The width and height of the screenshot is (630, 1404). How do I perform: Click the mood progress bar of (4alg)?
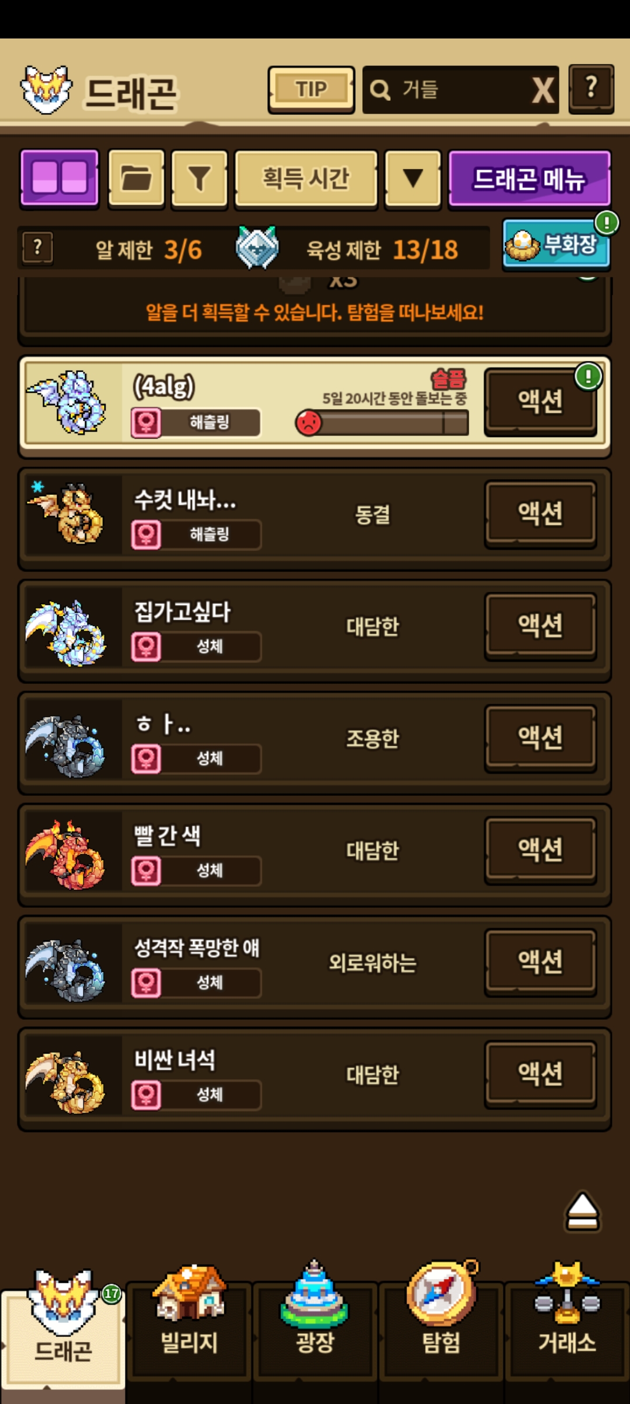point(382,422)
